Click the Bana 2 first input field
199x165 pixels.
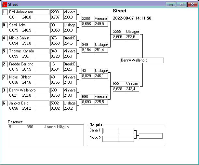(110, 139)
